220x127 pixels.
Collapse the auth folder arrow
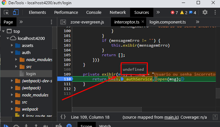point(12,52)
